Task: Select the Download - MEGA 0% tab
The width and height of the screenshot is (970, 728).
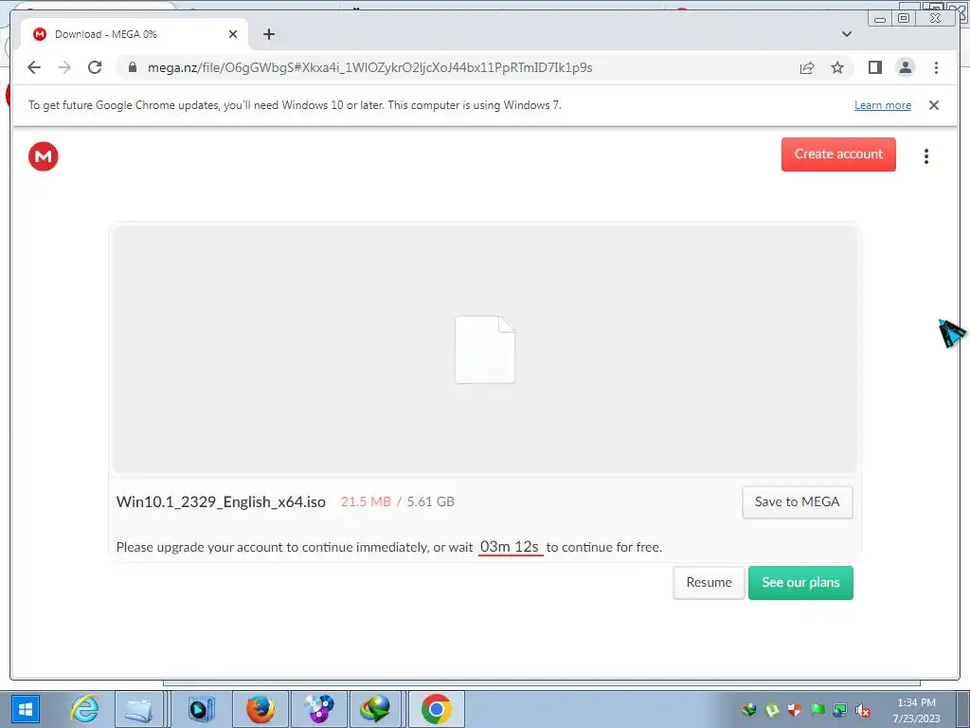Action: (135, 34)
